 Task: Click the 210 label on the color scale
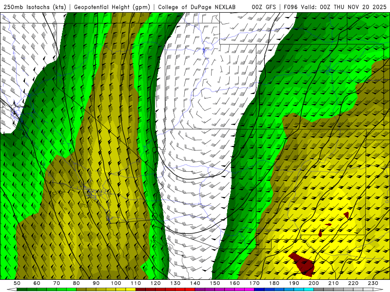(333, 283)
